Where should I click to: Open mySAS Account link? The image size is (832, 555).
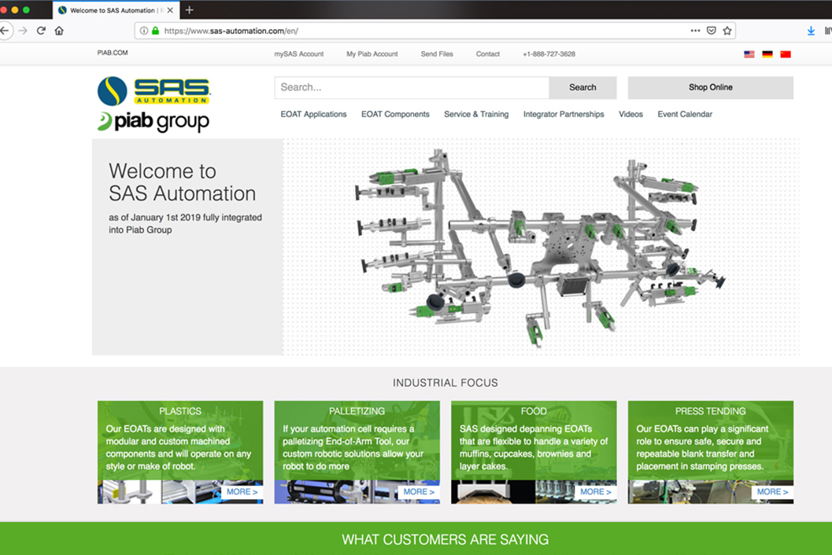(x=299, y=54)
